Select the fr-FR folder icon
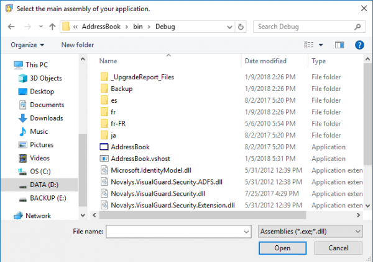The height and width of the screenshot is (262, 373). 104,123
